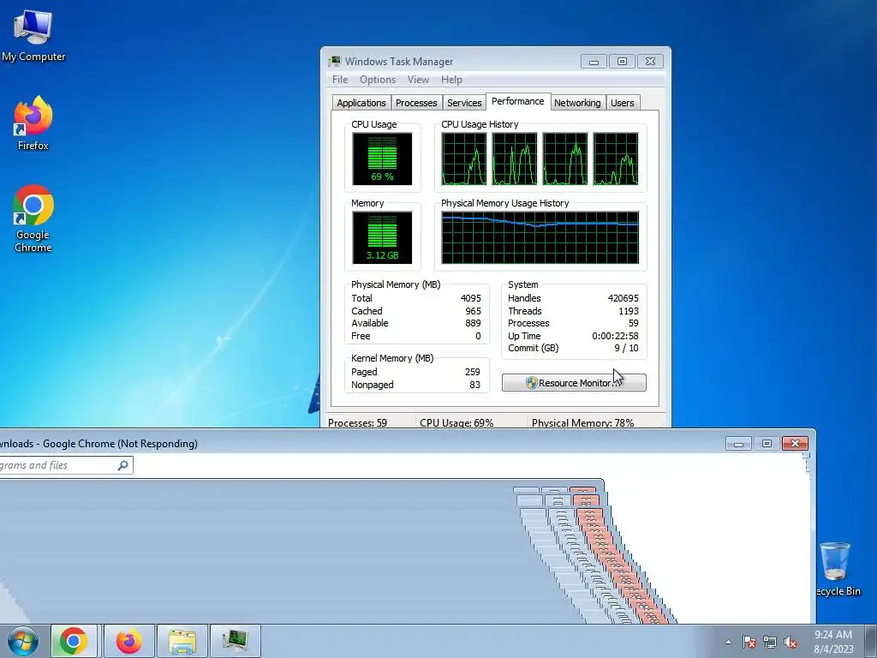This screenshot has width=877, height=658.
Task: Maximize the not responding Chrome window
Action: click(x=767, y=443)
